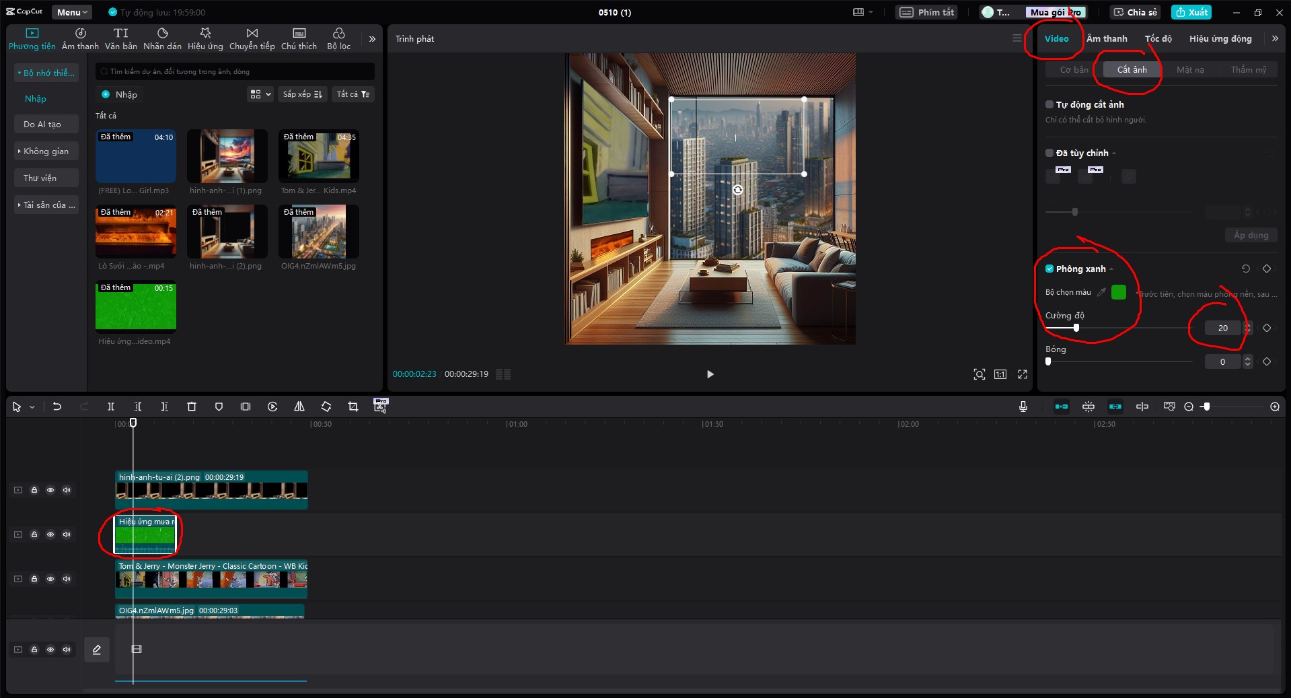Viewport: 1291px width, 698px height.
Task: Click the microphone record voiceover icon
Action: [1023, 407]
